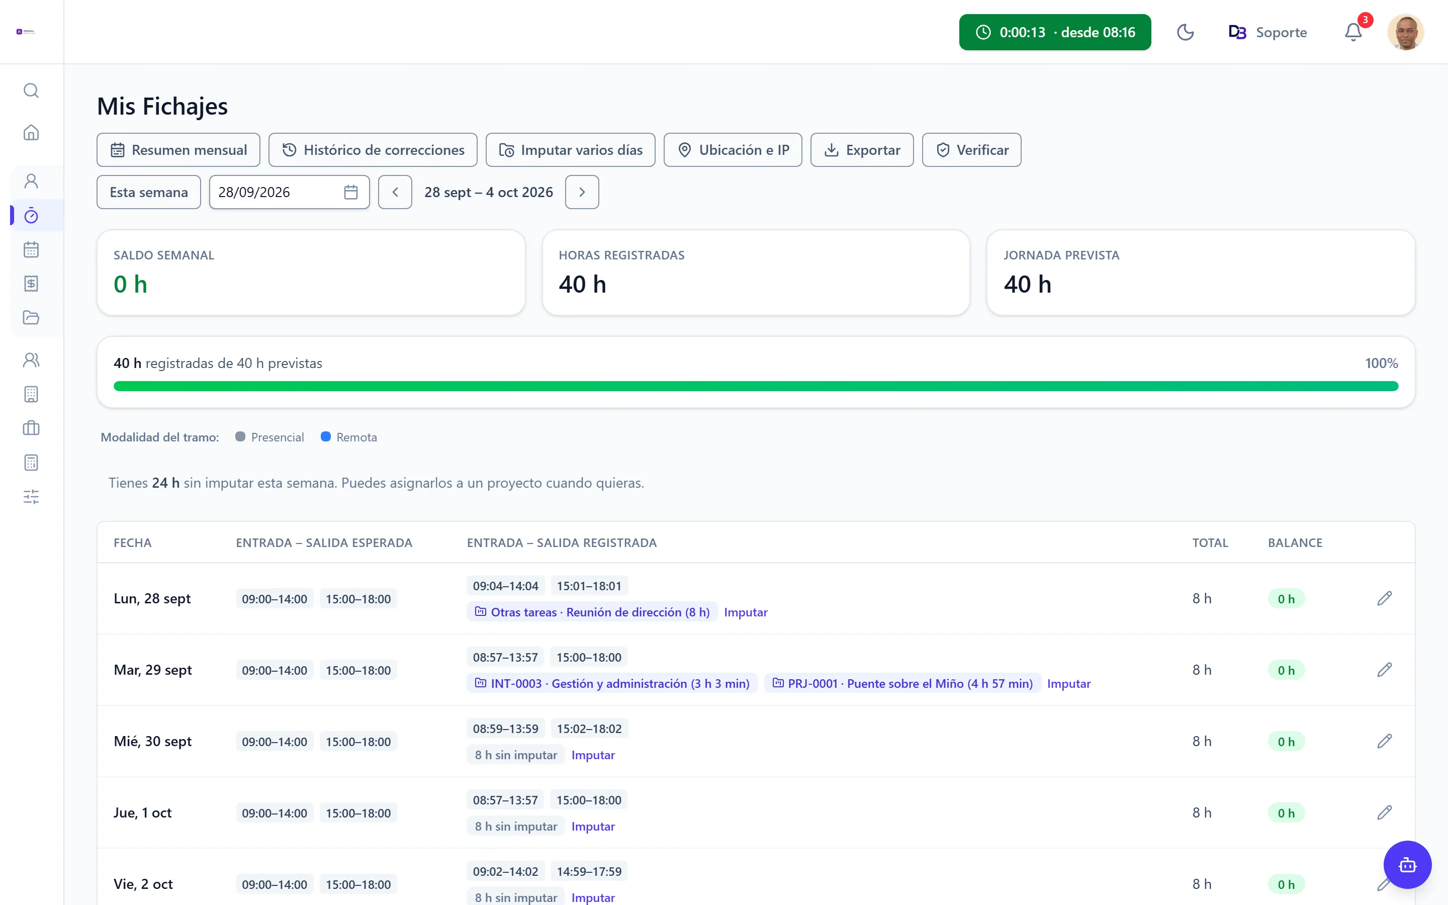The image size is (1448, 905).
Task: Toggle dark mode moon icon
Action: (1185, 32)
